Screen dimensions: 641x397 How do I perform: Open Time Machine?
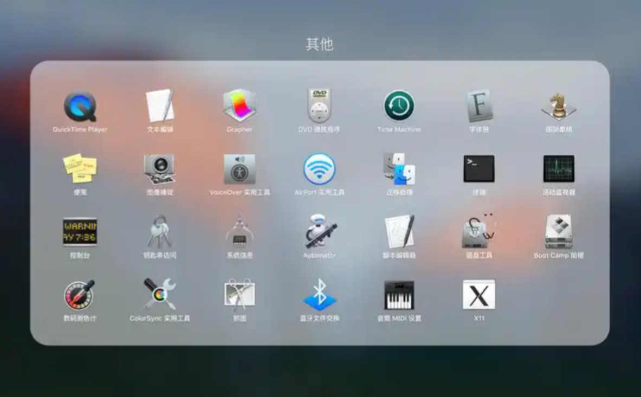pyautogui.click(x=399, y=106)
